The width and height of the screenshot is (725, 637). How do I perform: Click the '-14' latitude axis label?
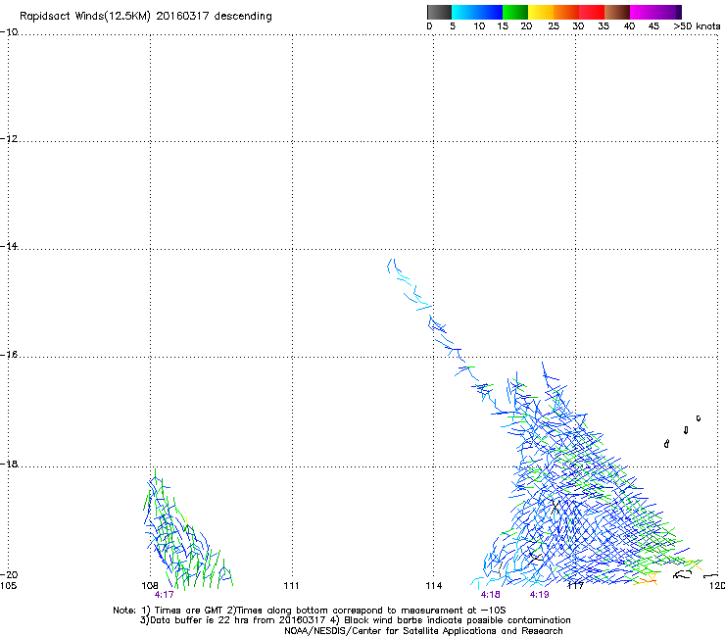tap(9, 246)
